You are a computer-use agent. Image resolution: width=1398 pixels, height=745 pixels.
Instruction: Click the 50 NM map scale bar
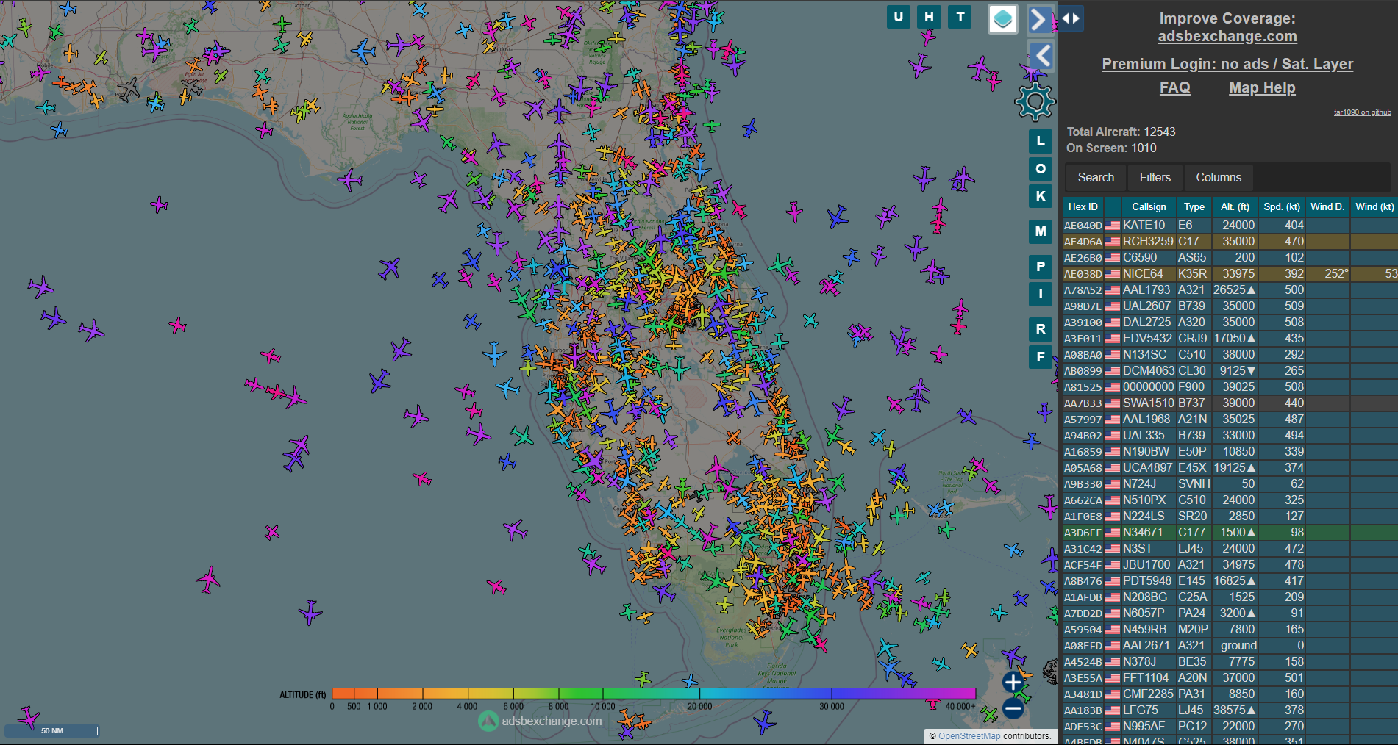(52, 730)
